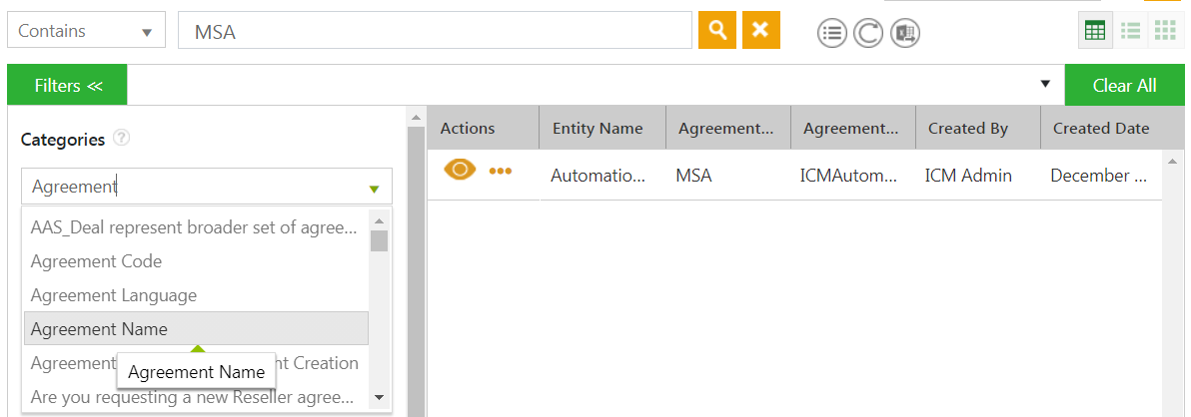Image resolution: width=1191 pixels, height=417 pixels.
Task: Clear the search with the orange X button
Action: (x=760, y=30)
